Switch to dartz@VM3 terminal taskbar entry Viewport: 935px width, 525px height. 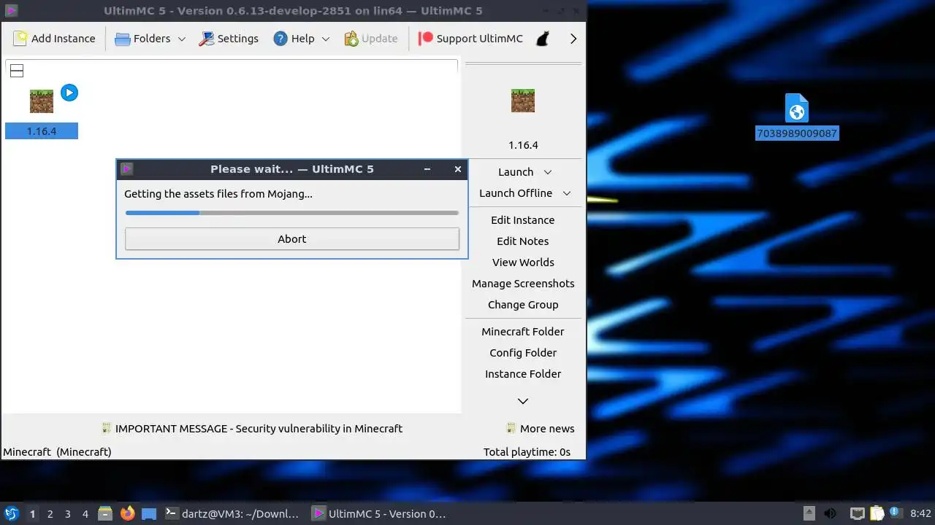tap(232, 514)
